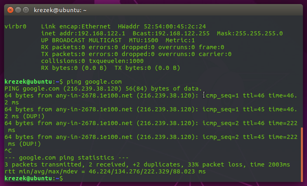
Task: Minimize the terminal window
Action: point(18,9)
